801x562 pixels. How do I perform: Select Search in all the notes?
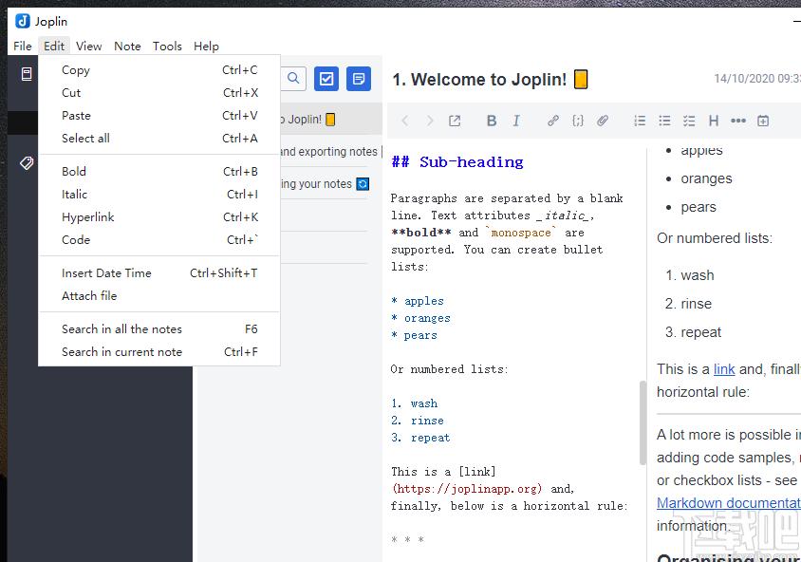[159, 329]
